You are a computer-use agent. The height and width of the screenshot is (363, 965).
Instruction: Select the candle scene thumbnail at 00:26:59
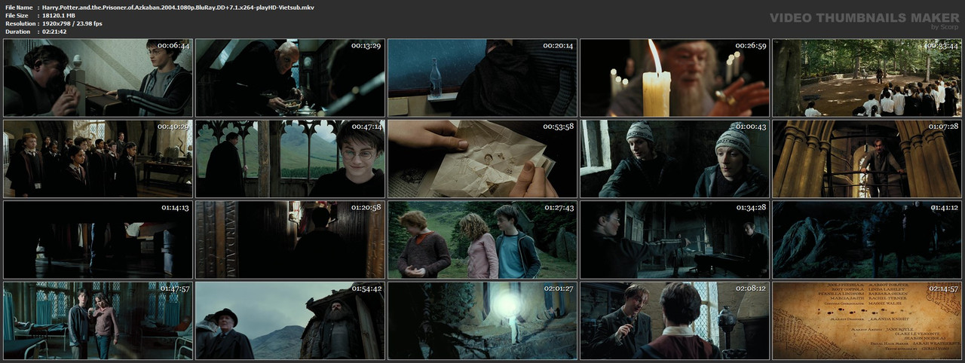(x=675, y=78)
